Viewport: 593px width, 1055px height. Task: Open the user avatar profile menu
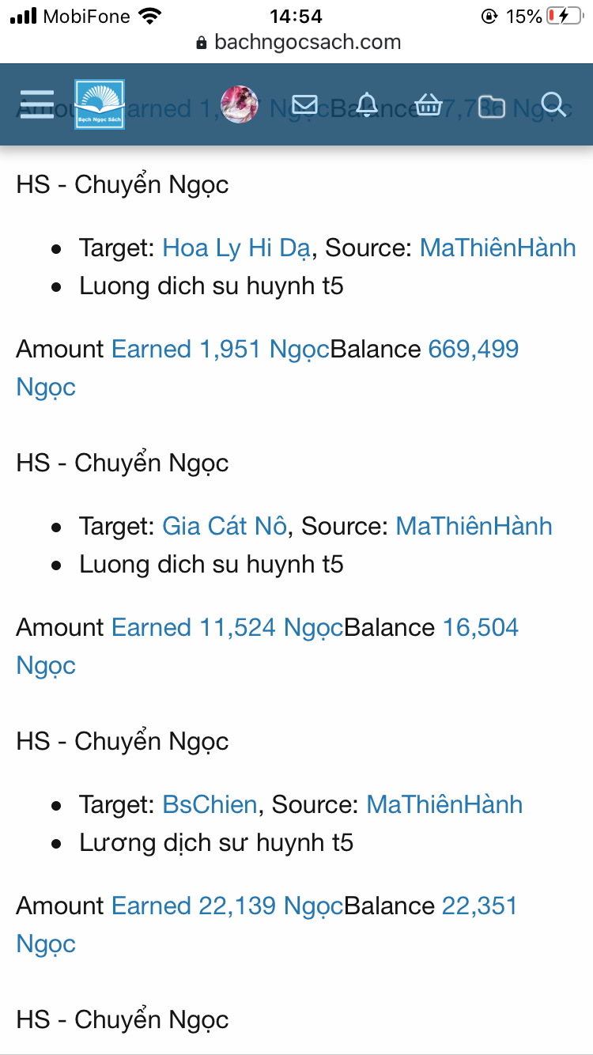point(239,104)
